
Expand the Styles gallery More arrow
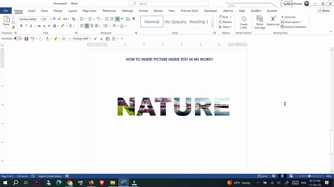[212, 26]
